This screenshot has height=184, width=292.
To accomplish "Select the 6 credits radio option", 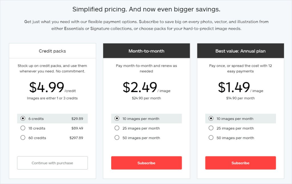I will click(23, 119).
